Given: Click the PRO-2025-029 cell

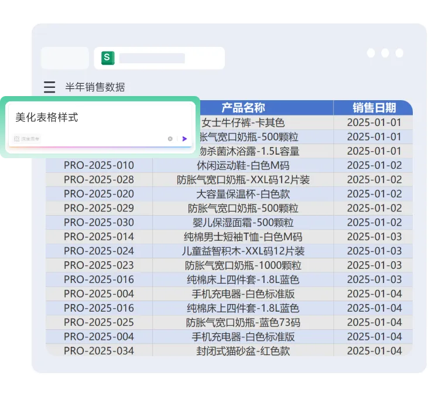Looking at the screenshot, I should pyautogui.click(x=99, y=208).
